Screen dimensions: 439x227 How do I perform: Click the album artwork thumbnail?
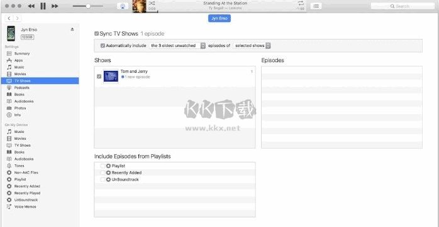(x=140, y=6)
